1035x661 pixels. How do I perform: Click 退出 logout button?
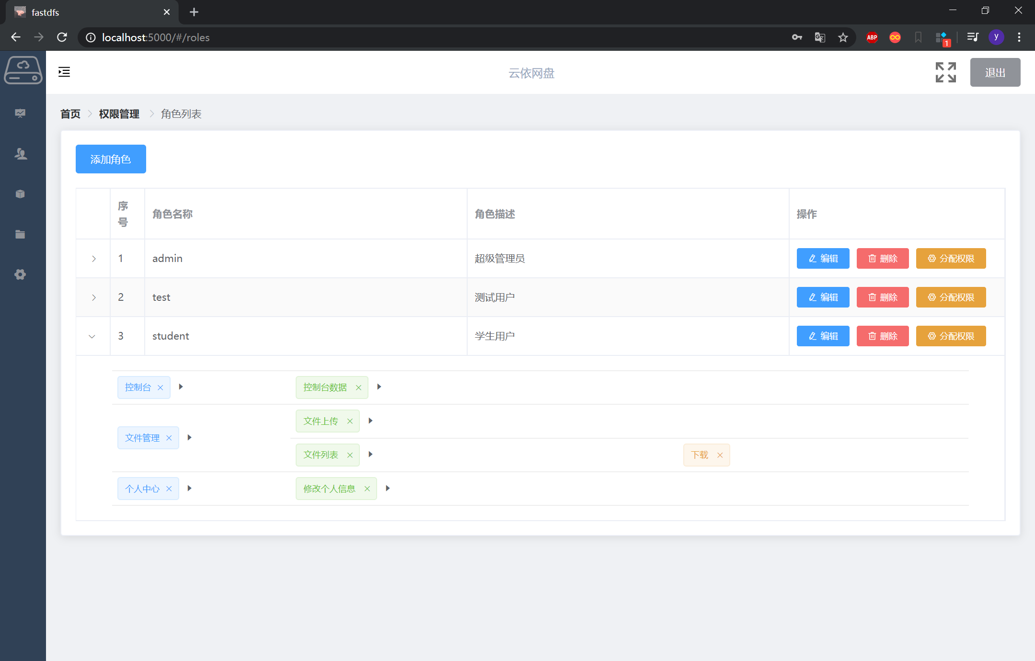coord(995,72)
